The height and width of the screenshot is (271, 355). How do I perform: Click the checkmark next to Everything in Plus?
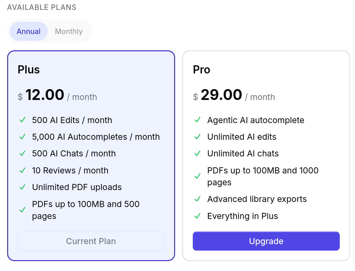point(198,216)
